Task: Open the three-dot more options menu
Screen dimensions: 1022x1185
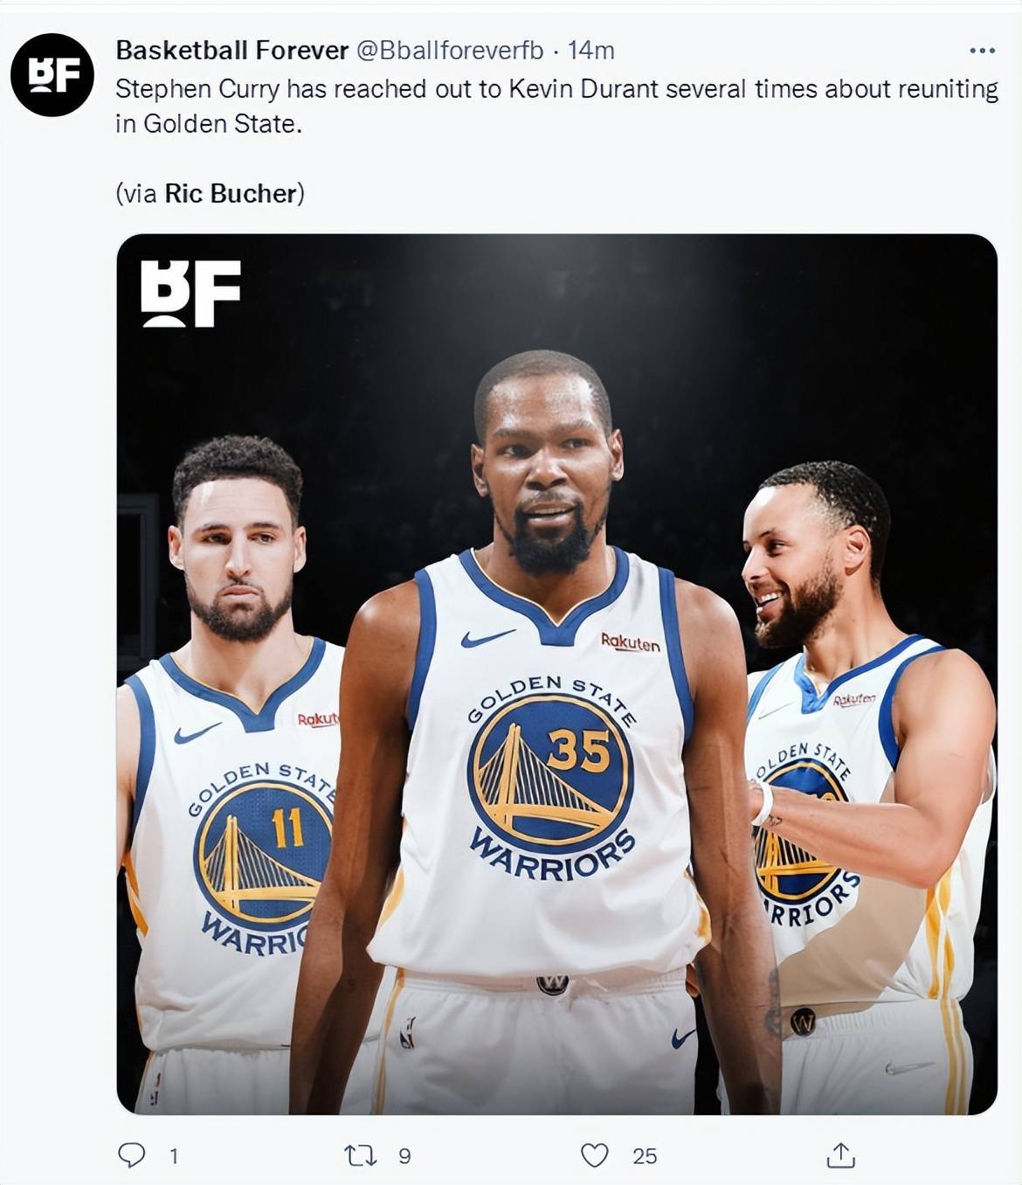Action: coord(983,51)
